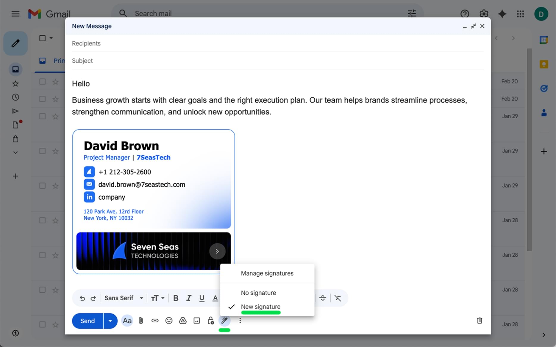Open the account avatar D
The height and width of the screenshot is (347, 556).
click(x=541, y=14)
